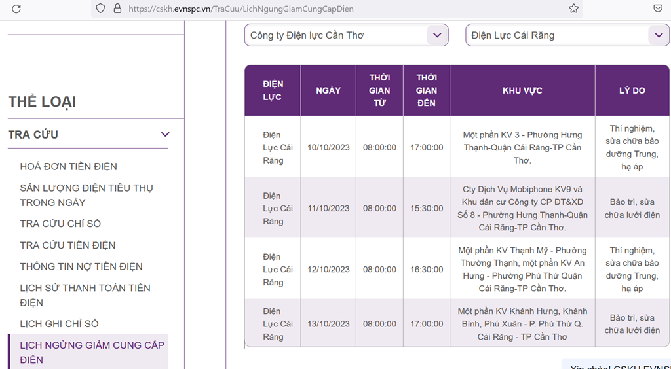Open TRA CỨU TIỀN ĐIỆN page

point(67,245)
